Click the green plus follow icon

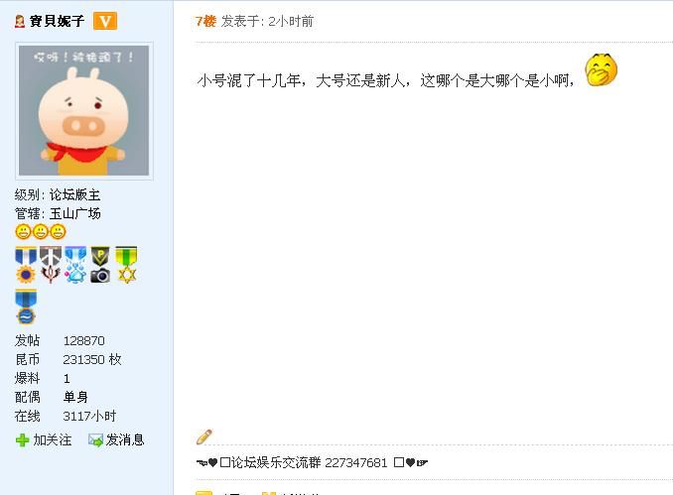(22, 440)
